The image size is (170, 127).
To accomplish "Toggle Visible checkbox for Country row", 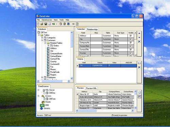I will point(131,53).
